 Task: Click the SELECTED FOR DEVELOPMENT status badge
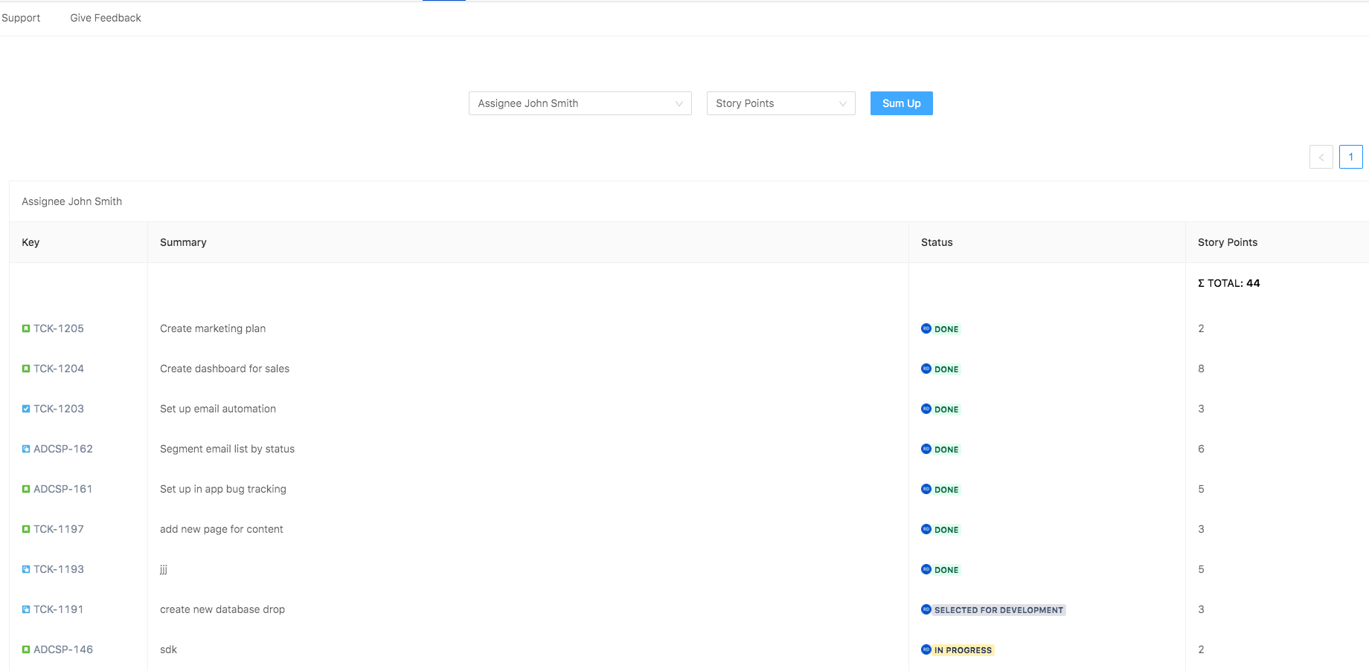pyautogui.click(x=999, y=610)
